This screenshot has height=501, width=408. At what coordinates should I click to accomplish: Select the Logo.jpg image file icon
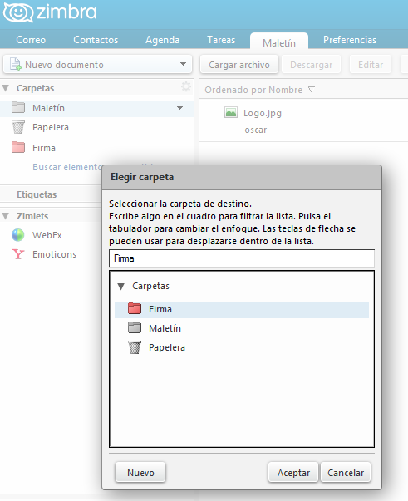231,113
